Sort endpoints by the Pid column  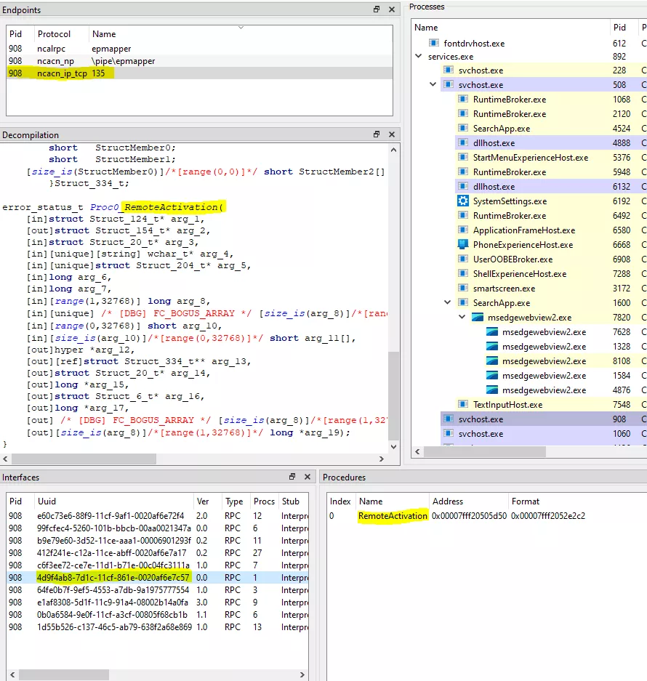tap(20, 34)
